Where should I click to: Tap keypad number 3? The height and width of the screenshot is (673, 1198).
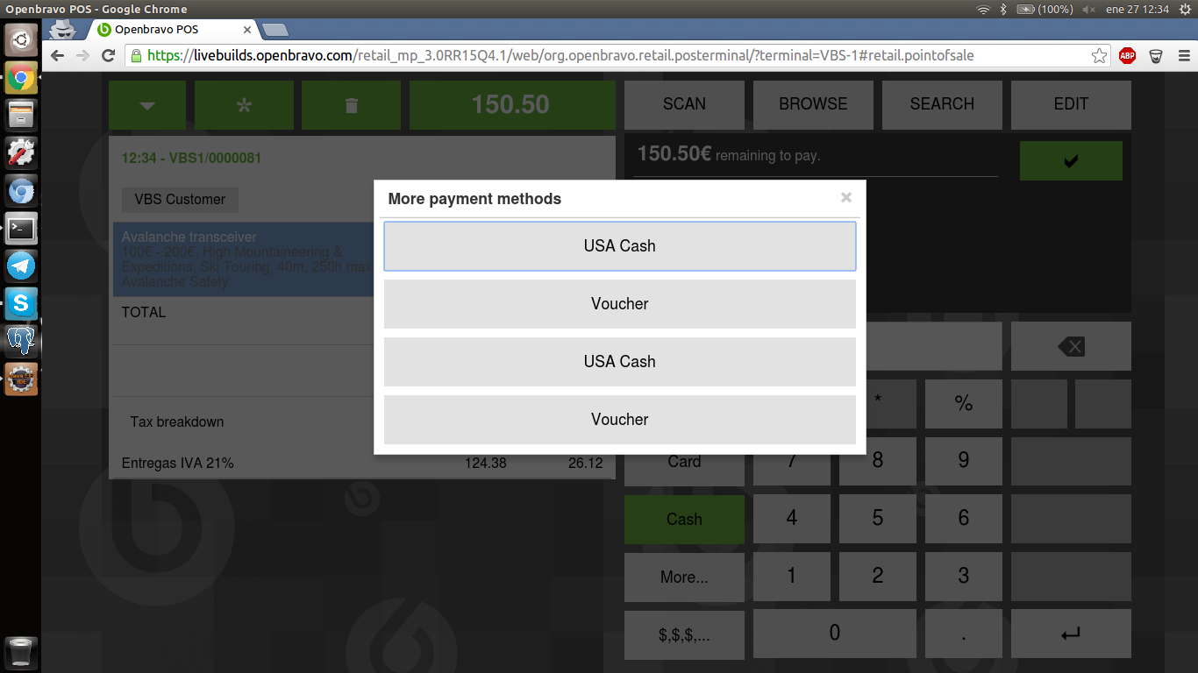(964, 577)
